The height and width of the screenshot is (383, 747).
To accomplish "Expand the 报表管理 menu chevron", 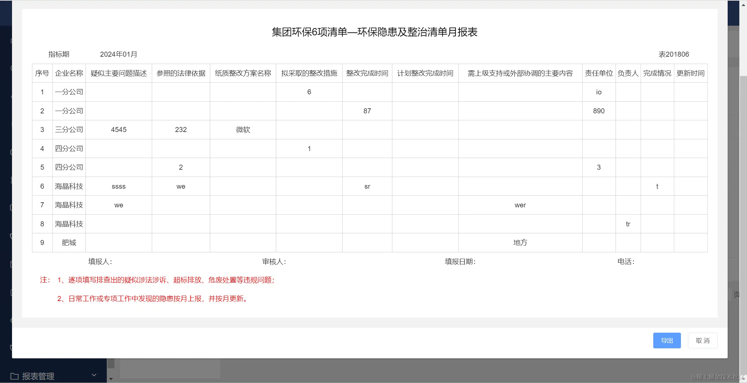I will [x=94, y=375].
